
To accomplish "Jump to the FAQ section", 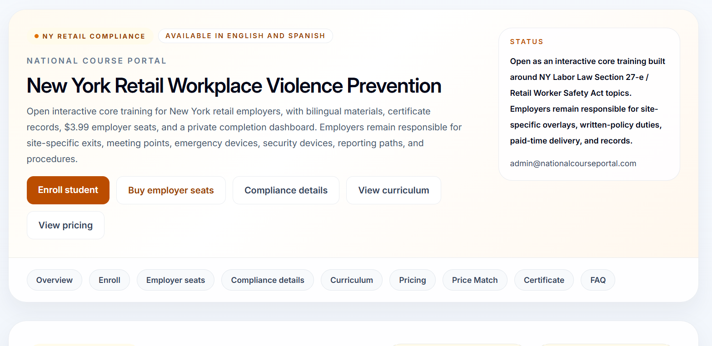I will 598,280.
